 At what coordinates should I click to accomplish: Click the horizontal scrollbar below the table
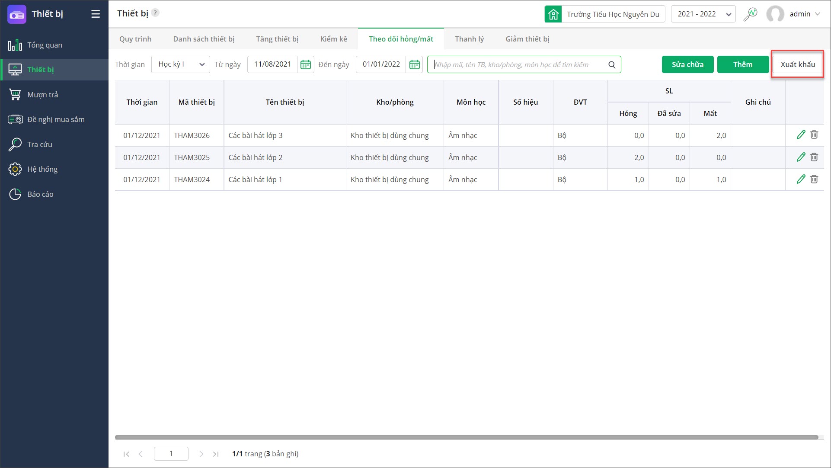coord(466,437)
